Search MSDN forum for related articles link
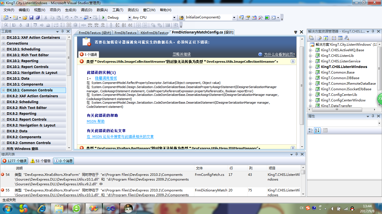The height and width of the screenshot is (214, 382). (120, 137)
